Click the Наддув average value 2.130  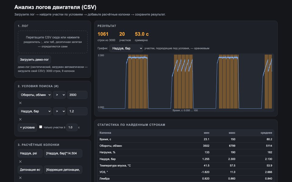click(x=269, y=159)
